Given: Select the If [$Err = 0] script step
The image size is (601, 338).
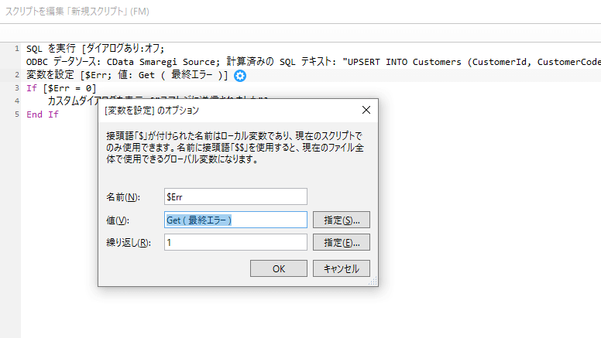Looking at the screenshot, I should [61, 88].
